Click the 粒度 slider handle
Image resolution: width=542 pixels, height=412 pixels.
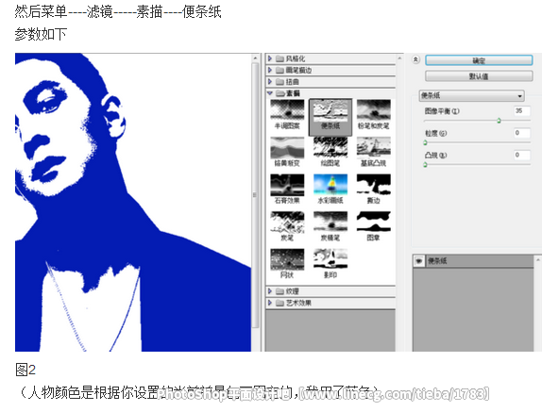(425, 142)
